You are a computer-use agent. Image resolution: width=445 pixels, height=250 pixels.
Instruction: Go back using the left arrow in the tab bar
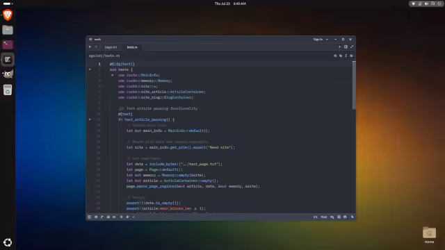[90, 47]
